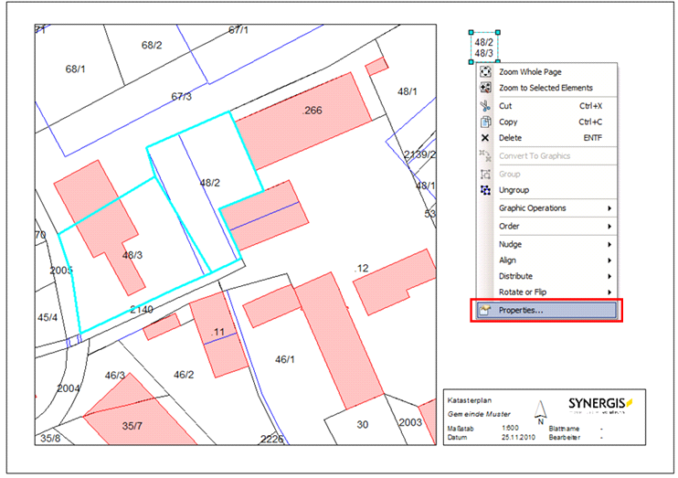Click the north arrow symbol in legend

click(541, 412)
